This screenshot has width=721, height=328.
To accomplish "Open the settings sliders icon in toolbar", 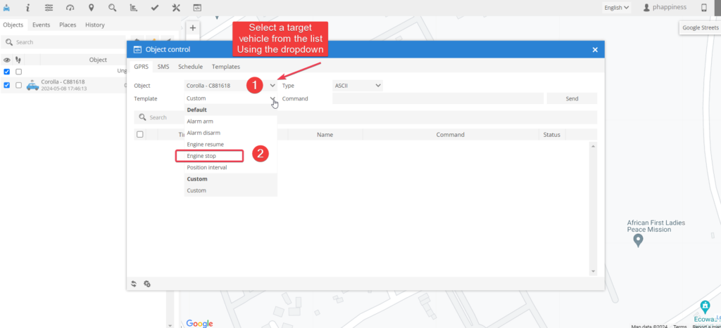I will [49, 8].
